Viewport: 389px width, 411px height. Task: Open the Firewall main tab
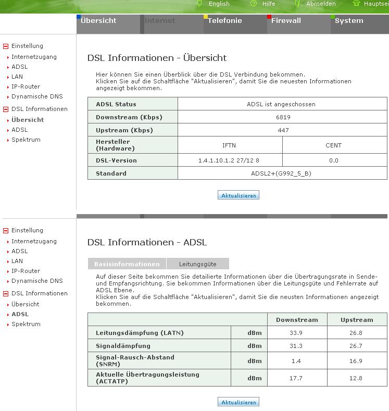(x=299, y=24)
